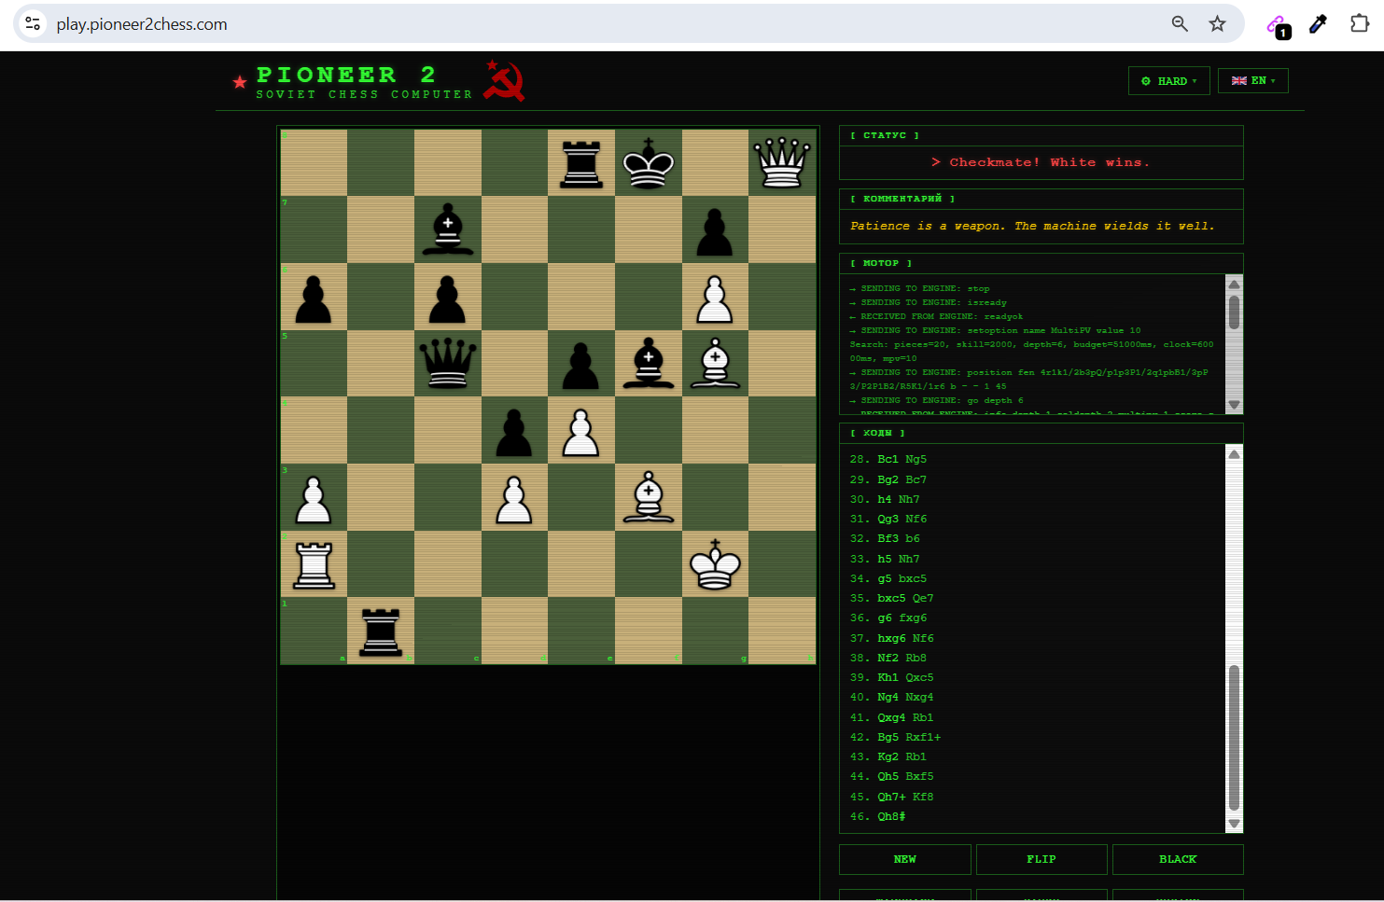The width and height of the screenshot is (1384, 902).
Task: Select the black pawn on e5
Action: [581, 366]
